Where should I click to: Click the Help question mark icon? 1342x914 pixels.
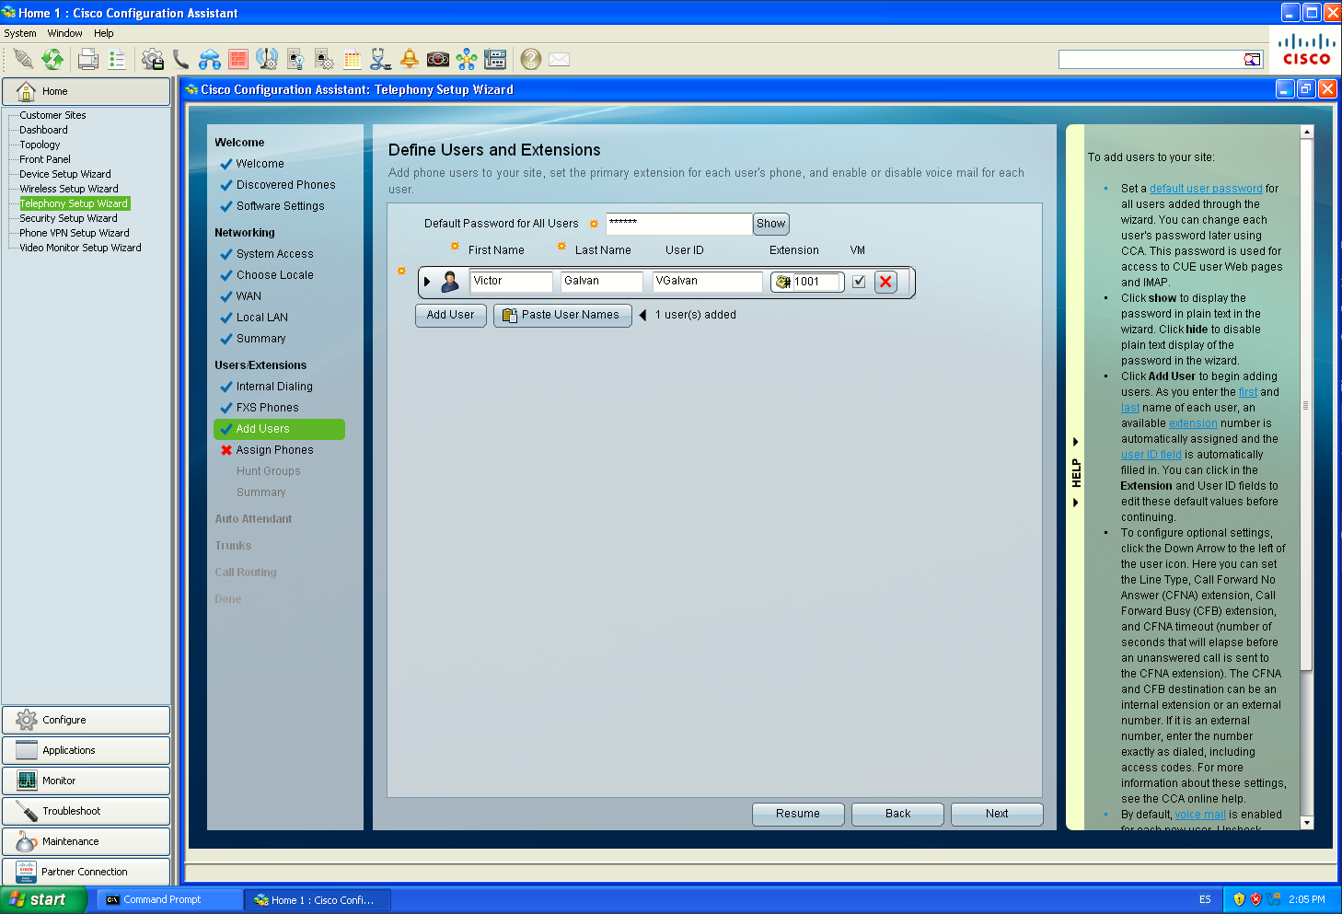(x=530, y=60)
